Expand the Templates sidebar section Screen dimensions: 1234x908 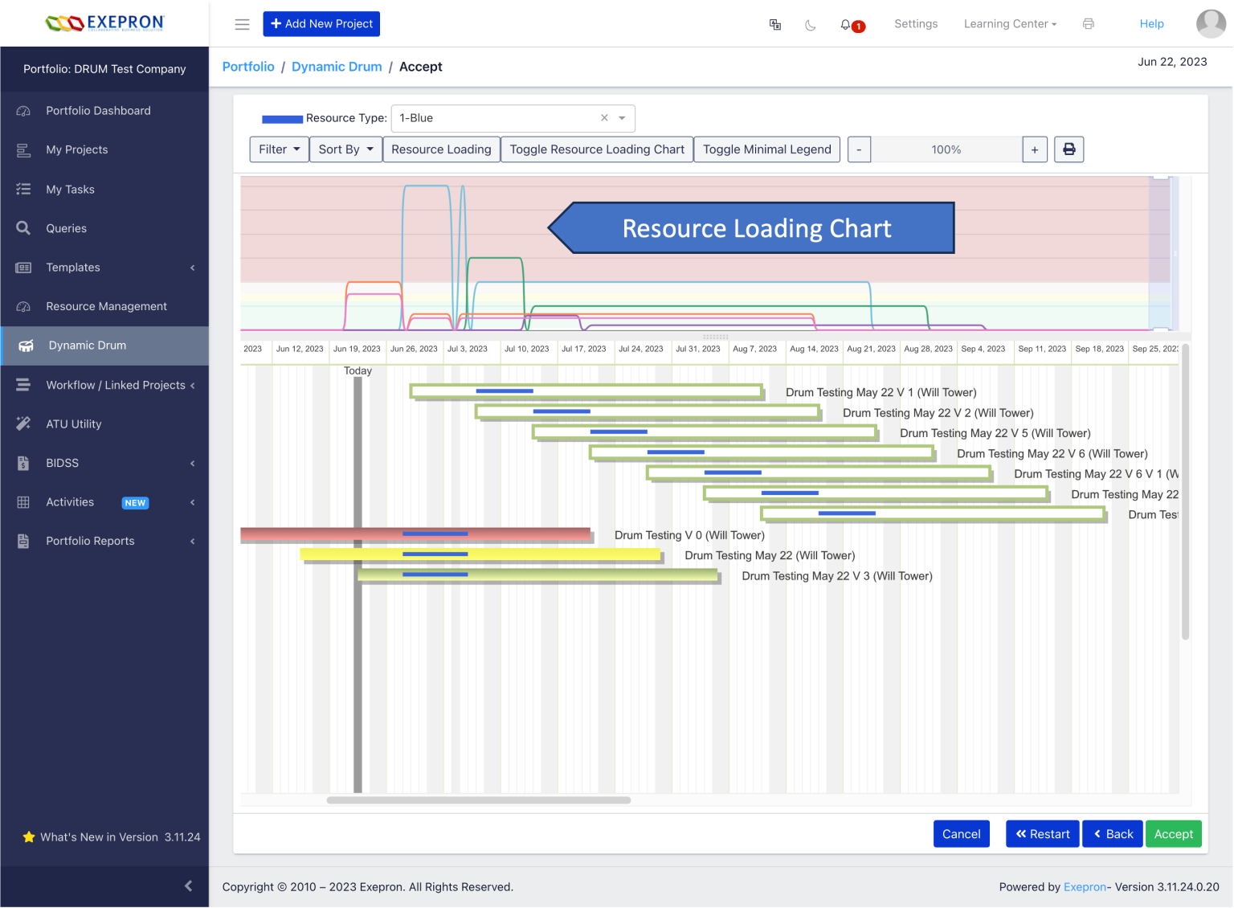[193, 267]
